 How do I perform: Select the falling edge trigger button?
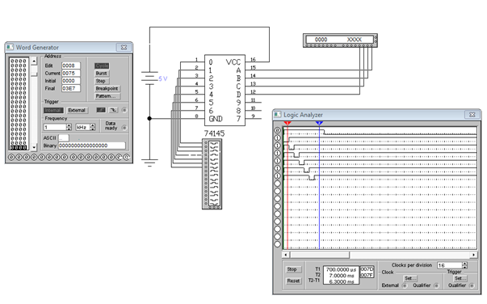point(113,110)
